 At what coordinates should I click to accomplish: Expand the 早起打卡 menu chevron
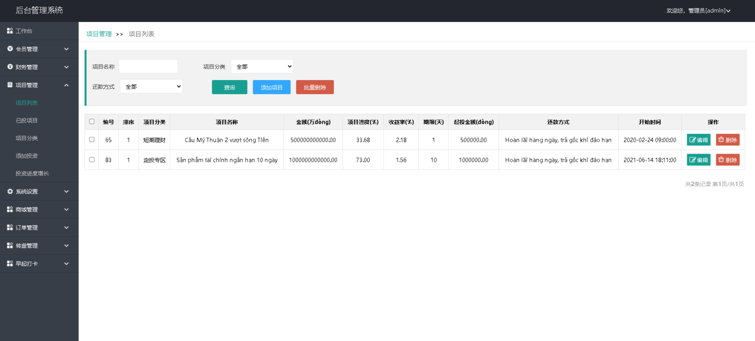66,263
